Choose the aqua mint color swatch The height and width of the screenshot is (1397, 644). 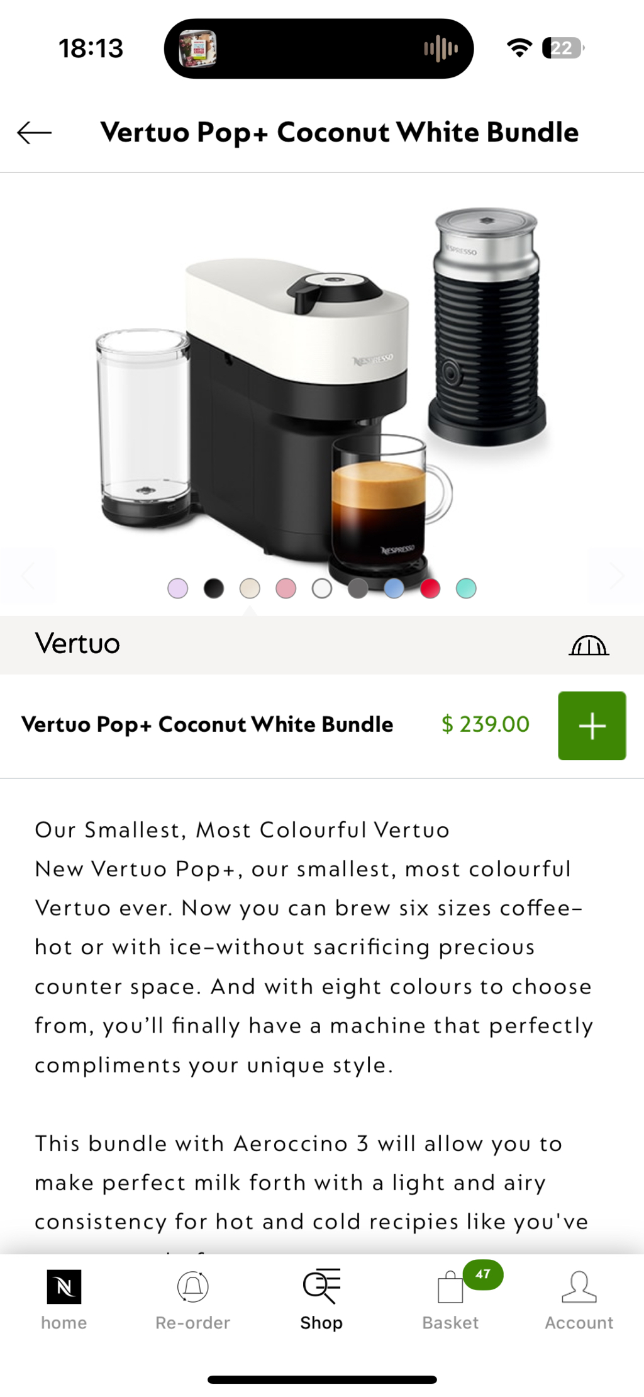(466, 588)
